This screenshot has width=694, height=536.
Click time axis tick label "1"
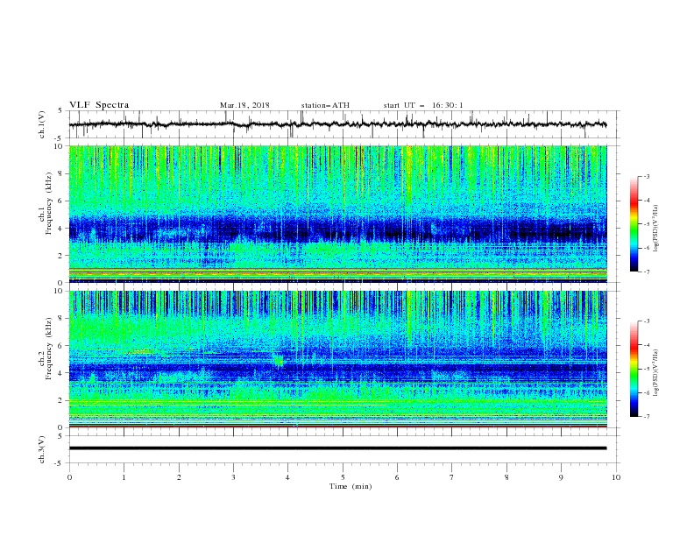coord(124,477)
